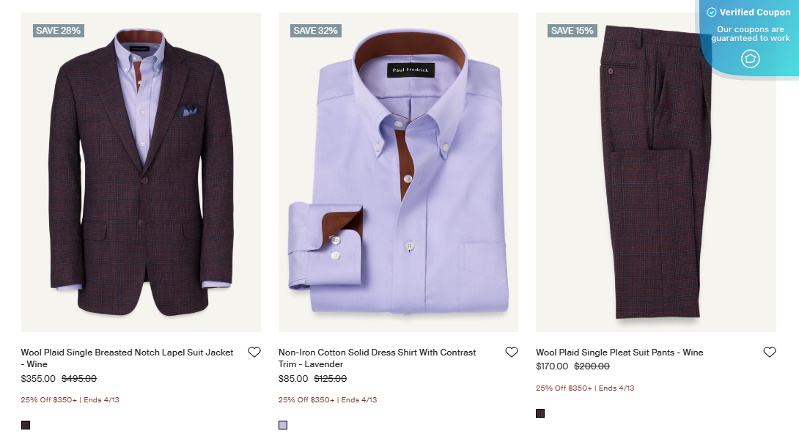Click the SAVE 15% badge on the pants

(x=572, y=31)
